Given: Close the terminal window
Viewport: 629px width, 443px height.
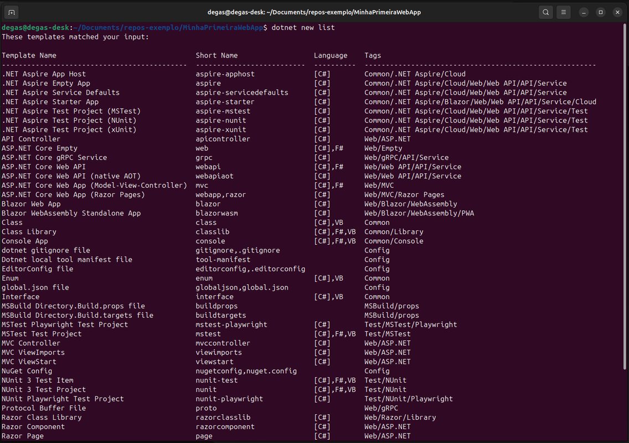Looking at the screenshot, I should [x=617, y=12].
